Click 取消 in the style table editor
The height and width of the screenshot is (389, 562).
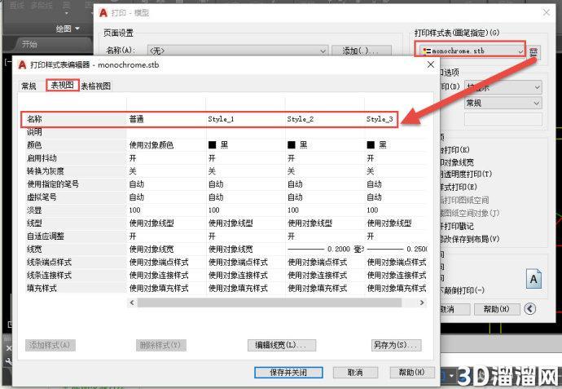pyautogui.click(x=355, y=373)
